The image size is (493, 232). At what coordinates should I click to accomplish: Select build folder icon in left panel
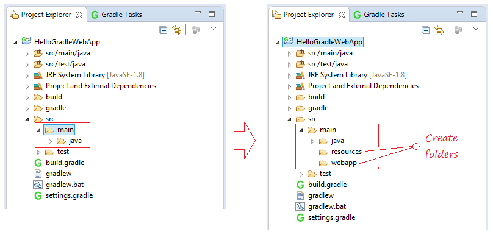[38, 97]
